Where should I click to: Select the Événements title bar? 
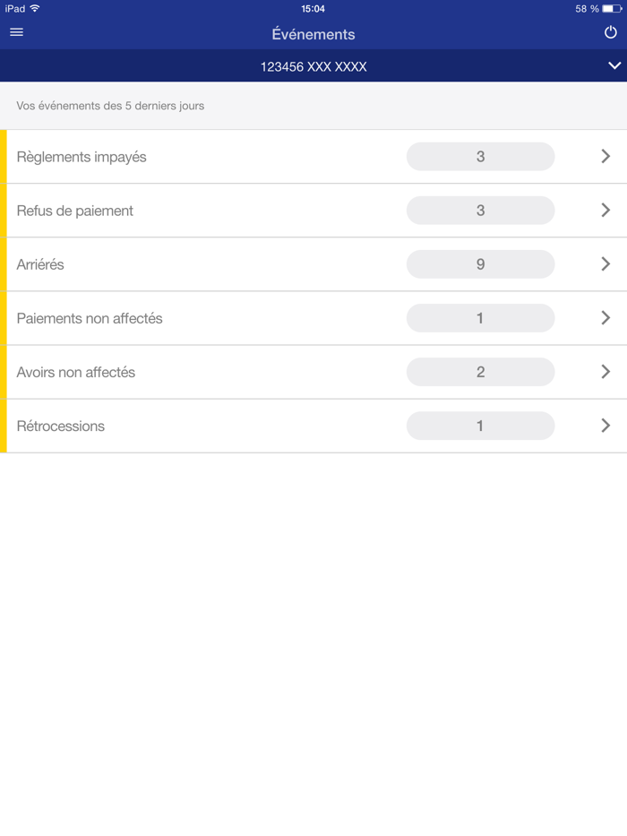pyautogui.click(x=313, y=34)
